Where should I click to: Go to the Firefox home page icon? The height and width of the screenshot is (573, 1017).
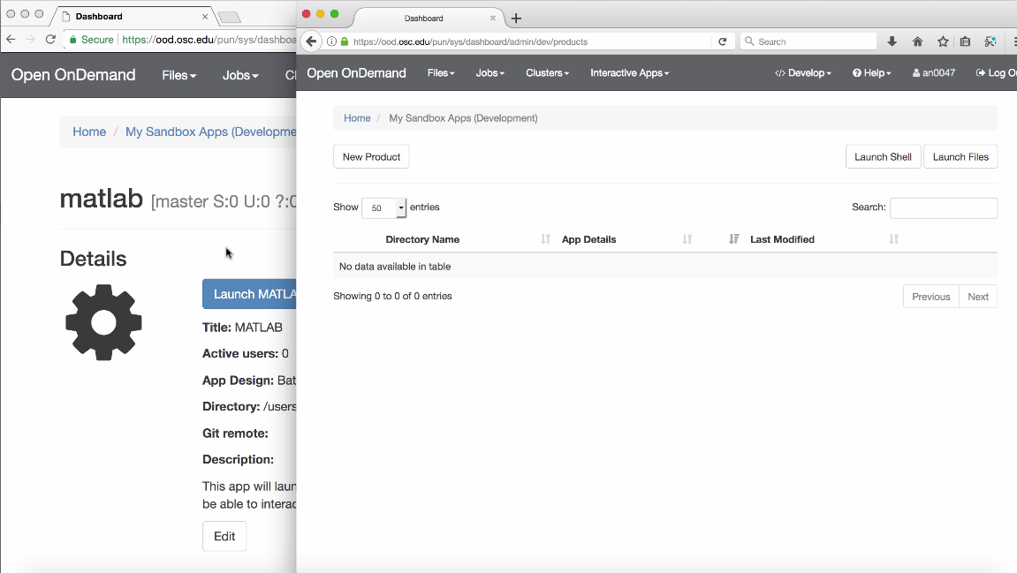917,41
